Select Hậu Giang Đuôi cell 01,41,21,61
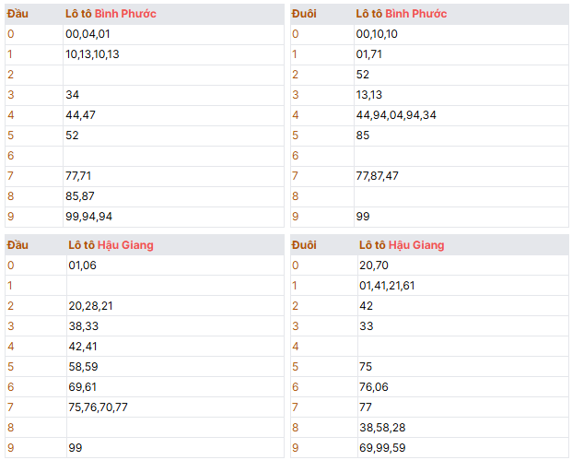 coord(387,285)
